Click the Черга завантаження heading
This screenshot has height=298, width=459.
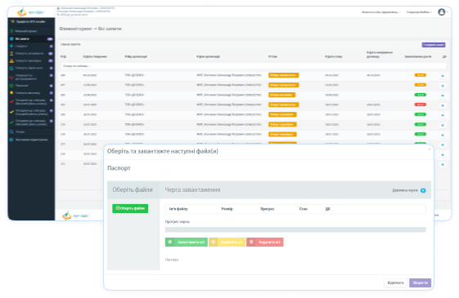[x=192, y=190]
